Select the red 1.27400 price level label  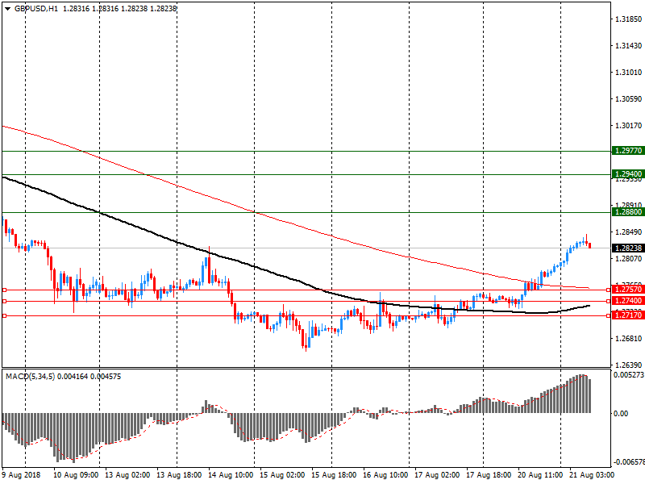click(628, 301)
